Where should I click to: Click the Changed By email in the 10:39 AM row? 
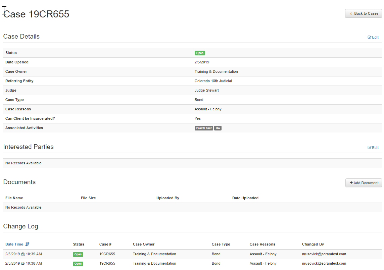[324, 254]
